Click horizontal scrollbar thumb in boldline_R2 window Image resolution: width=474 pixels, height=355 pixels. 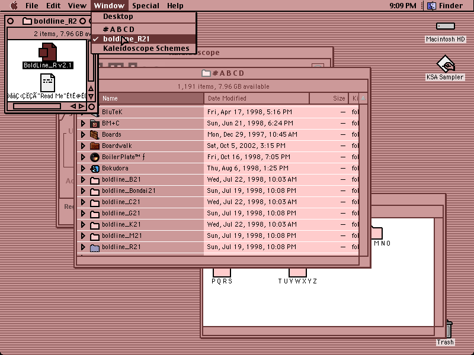pyautogui.click(x=37, y=106)
